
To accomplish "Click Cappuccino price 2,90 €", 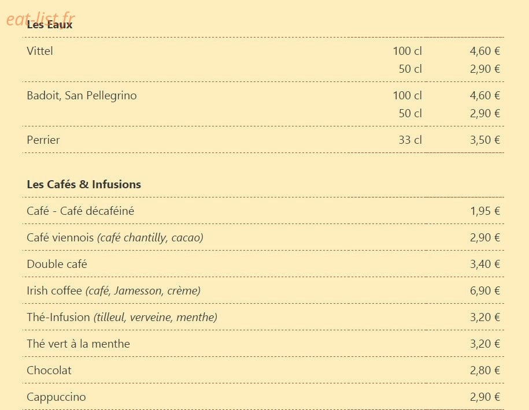I will click(x=485, y=397).
